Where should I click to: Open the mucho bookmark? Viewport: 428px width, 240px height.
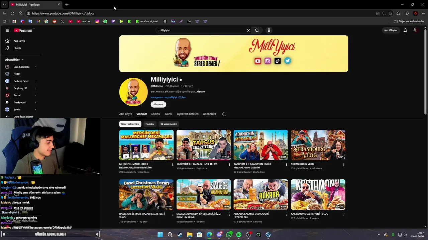83,21
